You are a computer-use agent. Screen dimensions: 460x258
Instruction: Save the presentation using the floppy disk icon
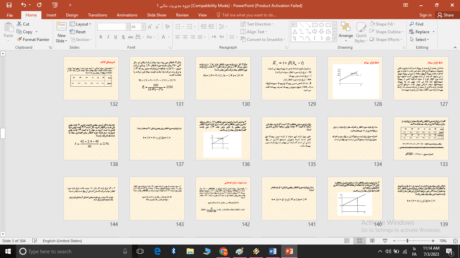point(9,5)
